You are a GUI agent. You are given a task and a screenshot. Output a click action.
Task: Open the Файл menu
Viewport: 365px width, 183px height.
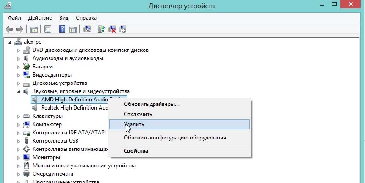[x=14, y=18]
